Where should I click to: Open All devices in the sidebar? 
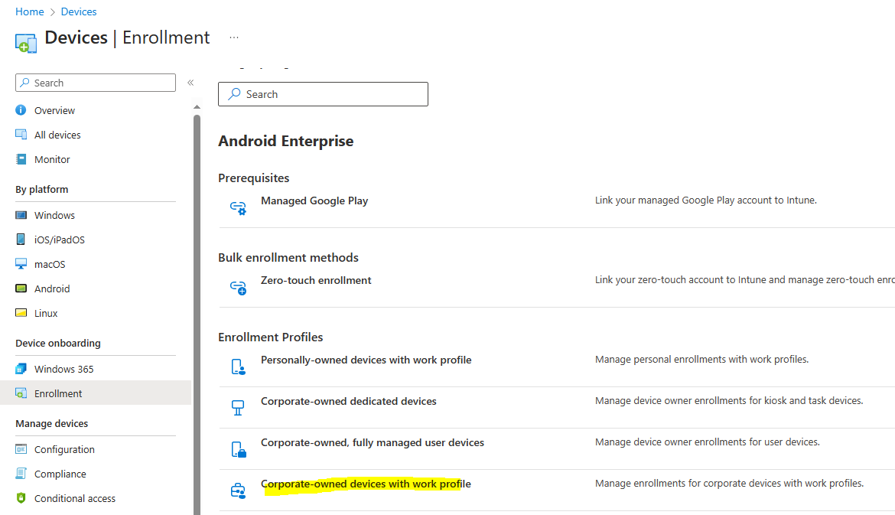click(55, 135)
